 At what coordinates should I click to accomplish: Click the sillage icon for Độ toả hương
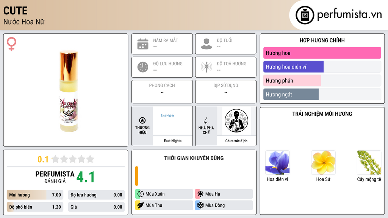(x=207, y=67)
